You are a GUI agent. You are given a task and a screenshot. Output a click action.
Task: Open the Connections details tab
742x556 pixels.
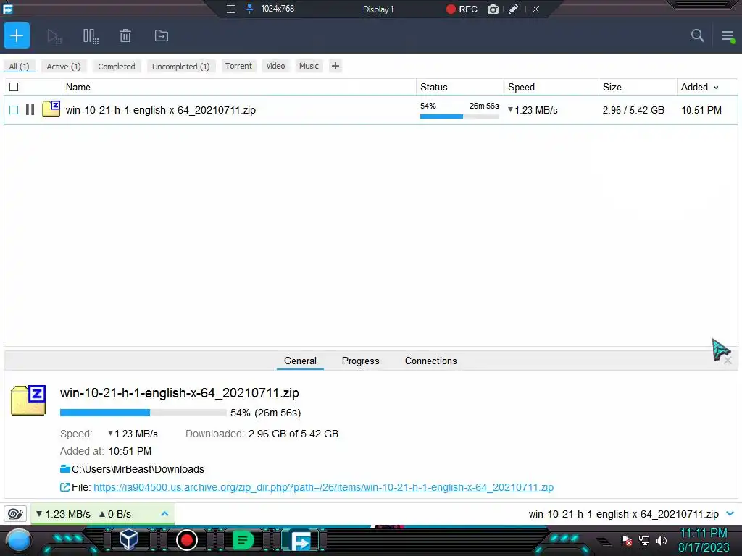click(x=430, y=361)
